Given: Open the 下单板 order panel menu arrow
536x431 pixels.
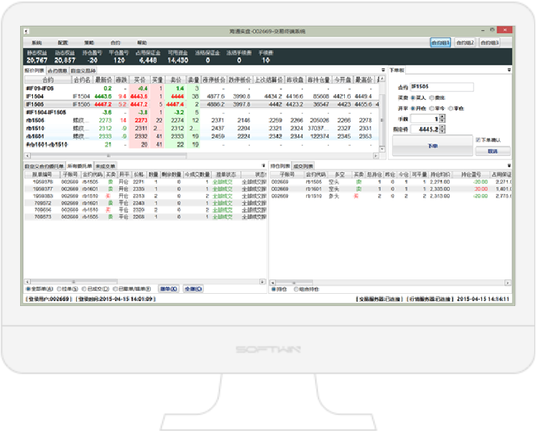Looking at the screenshot, I should tap(509, 70).
